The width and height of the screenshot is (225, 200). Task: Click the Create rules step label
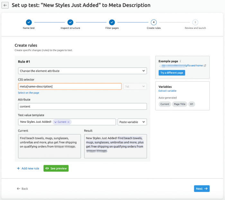point(154,28)
